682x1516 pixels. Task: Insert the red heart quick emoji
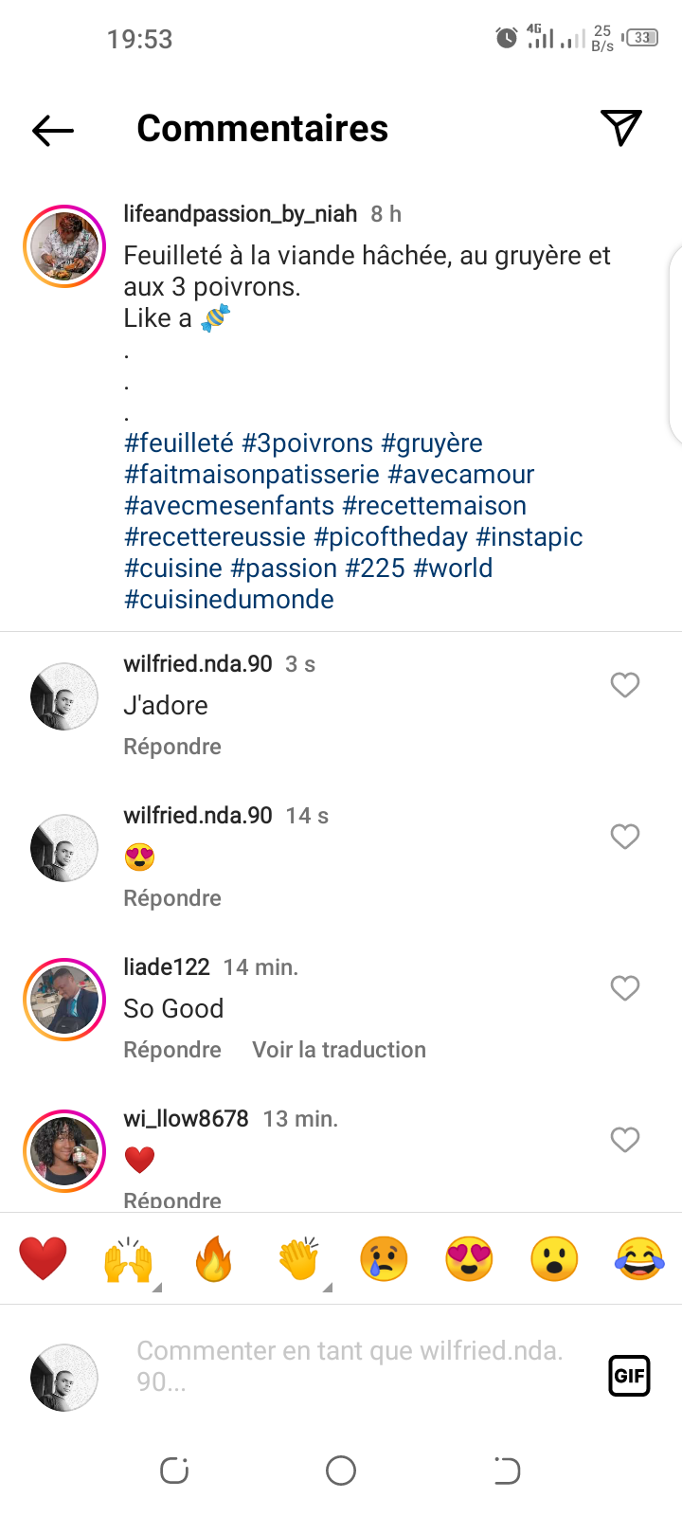44,1259
